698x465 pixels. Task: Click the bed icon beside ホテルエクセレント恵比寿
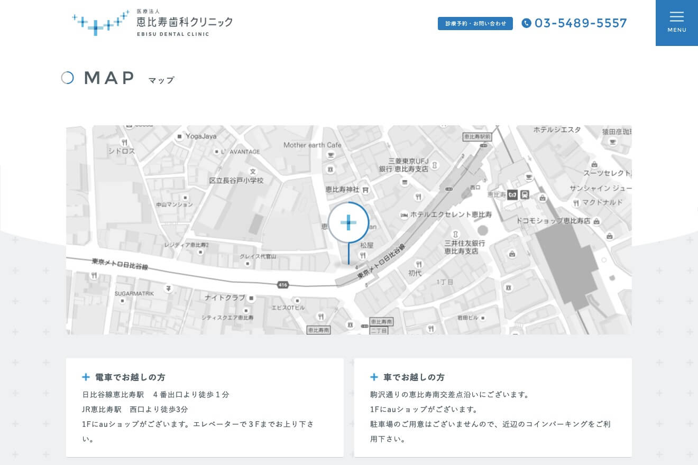click(404, 215)
